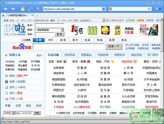Click the 百度一下 search button
164x124 pixels.
pyautogui.click(x=114, y=47)
